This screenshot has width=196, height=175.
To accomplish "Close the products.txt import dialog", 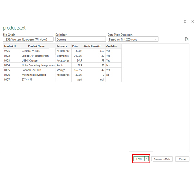I will [192, 21].
